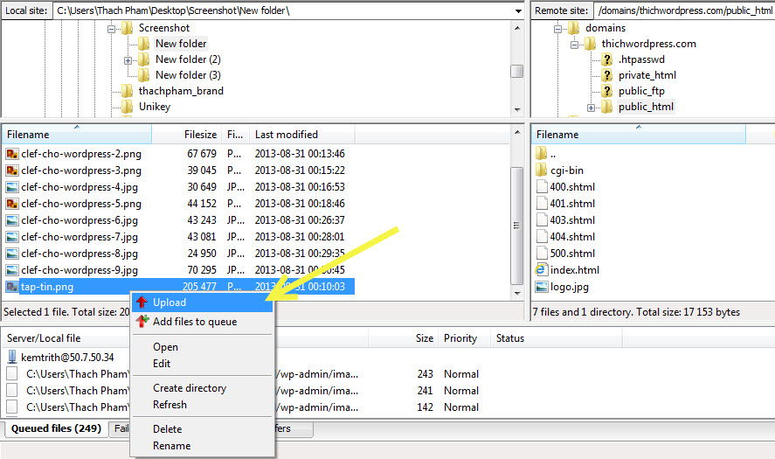The height and width of the screenshot is (459, 775).
Task: Click the index.html browser icon
Action: 542,270
